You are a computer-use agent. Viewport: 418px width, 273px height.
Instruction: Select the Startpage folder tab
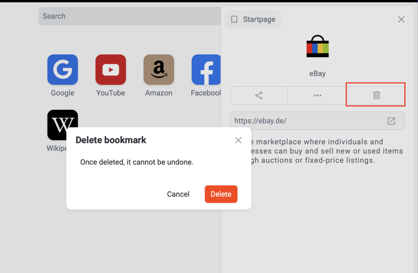253,19
